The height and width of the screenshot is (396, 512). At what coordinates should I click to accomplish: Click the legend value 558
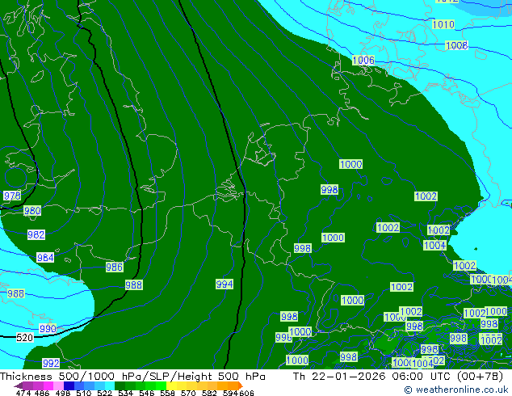[167, 393]
